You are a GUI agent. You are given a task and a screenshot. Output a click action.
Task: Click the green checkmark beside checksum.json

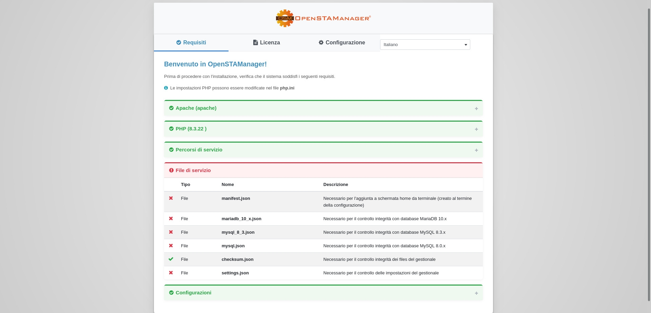pos(171,259)
